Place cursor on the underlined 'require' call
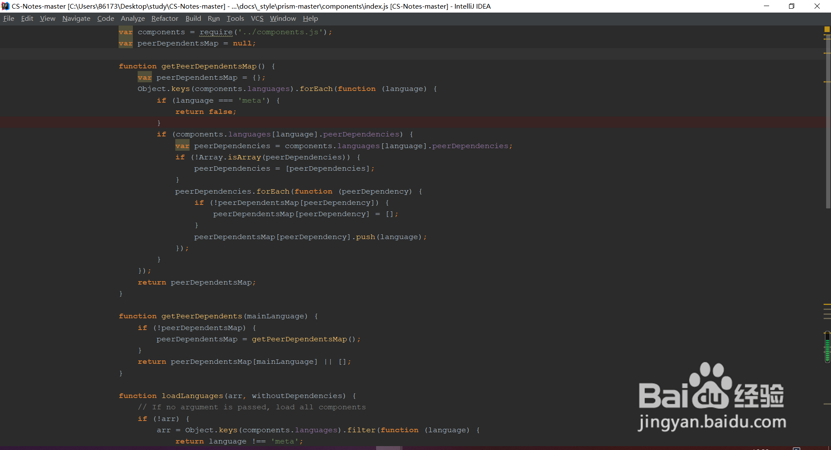 click(x=216, y=32)
